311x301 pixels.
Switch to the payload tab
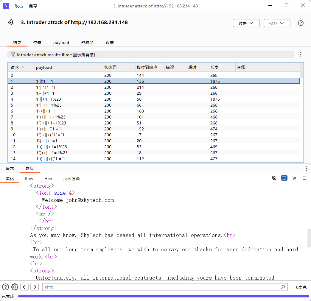[61, 43]
